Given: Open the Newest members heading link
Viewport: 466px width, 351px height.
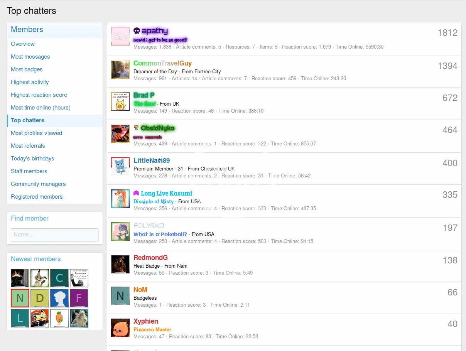Looking at the screenshot, I should point(36,259).
